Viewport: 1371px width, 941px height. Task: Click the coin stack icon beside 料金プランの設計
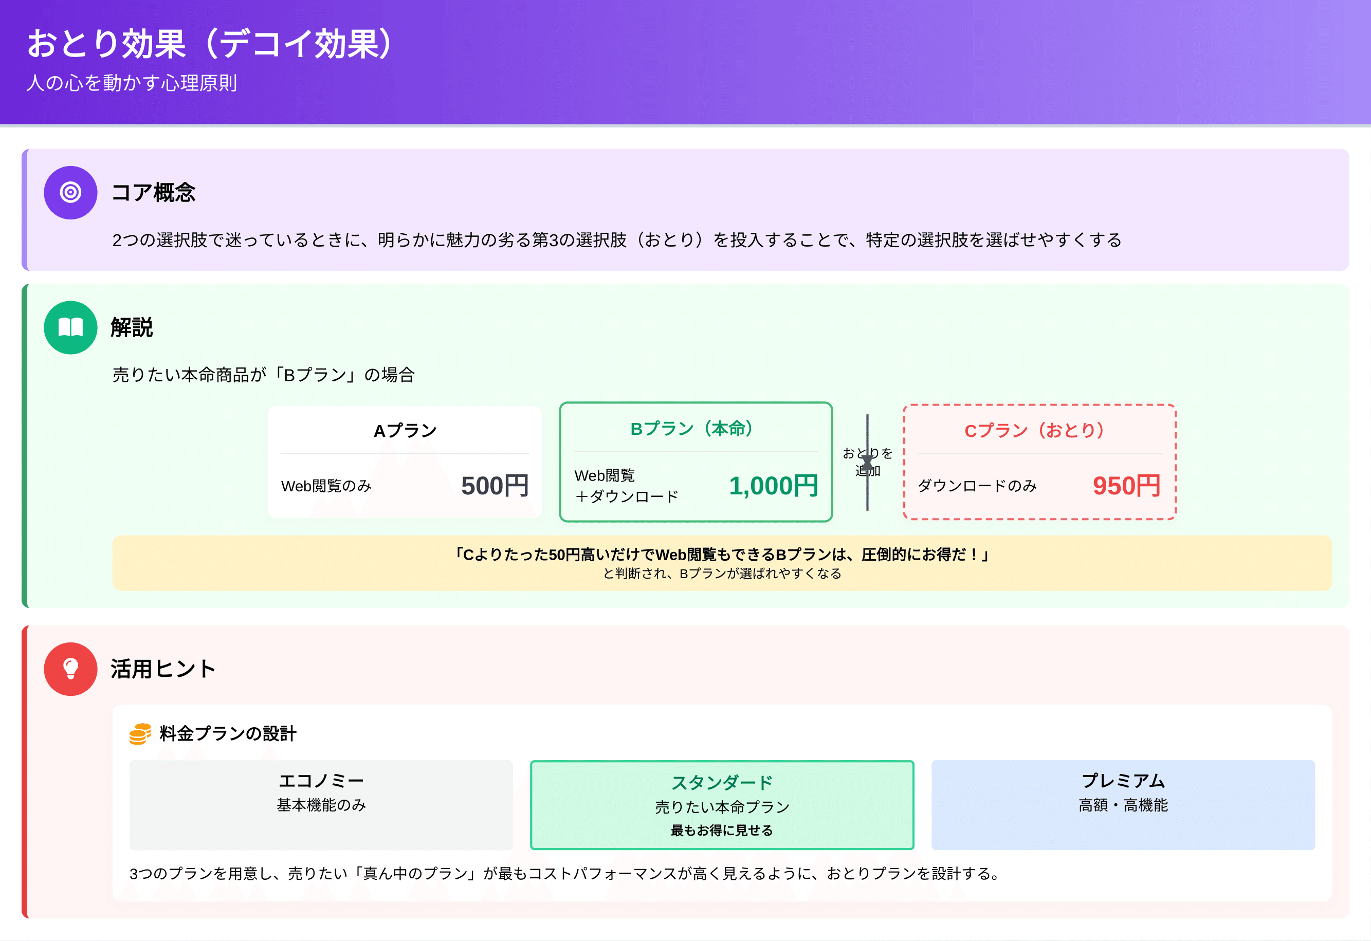[140, 733]
